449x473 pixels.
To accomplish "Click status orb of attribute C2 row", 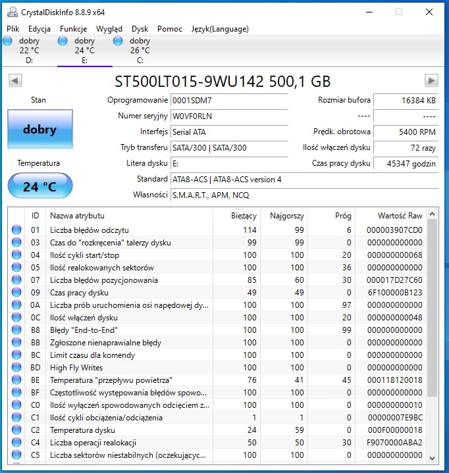I will [x=16, y=430].
